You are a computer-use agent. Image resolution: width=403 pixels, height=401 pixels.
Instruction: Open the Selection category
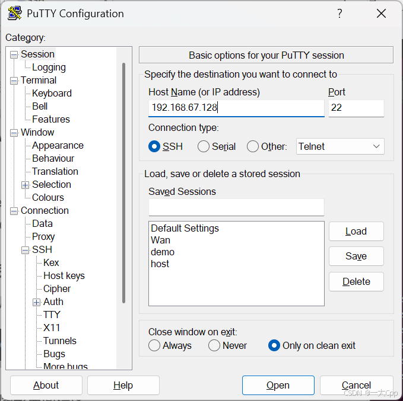[x=52, y=184]
